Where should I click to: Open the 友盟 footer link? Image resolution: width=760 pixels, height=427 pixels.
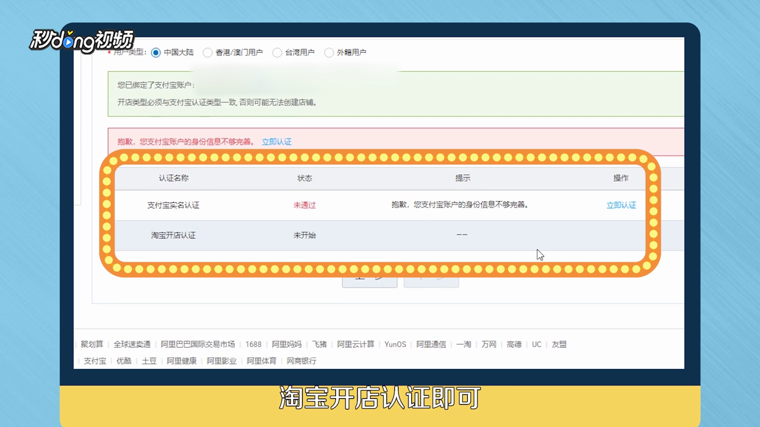click(x=559, y=344)
